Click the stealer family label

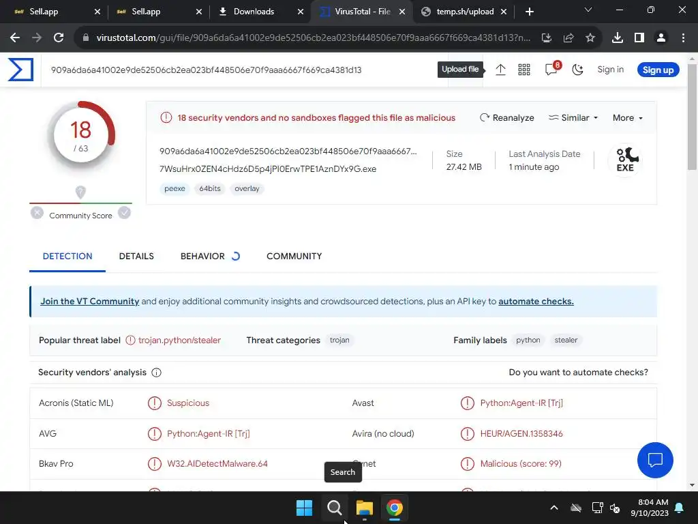pyautogui.click(x=566, y=340)
